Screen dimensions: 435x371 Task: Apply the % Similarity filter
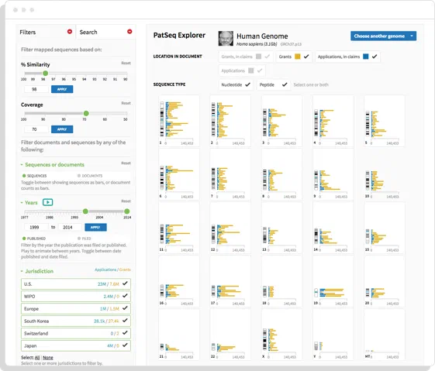(x=62, y=89)
